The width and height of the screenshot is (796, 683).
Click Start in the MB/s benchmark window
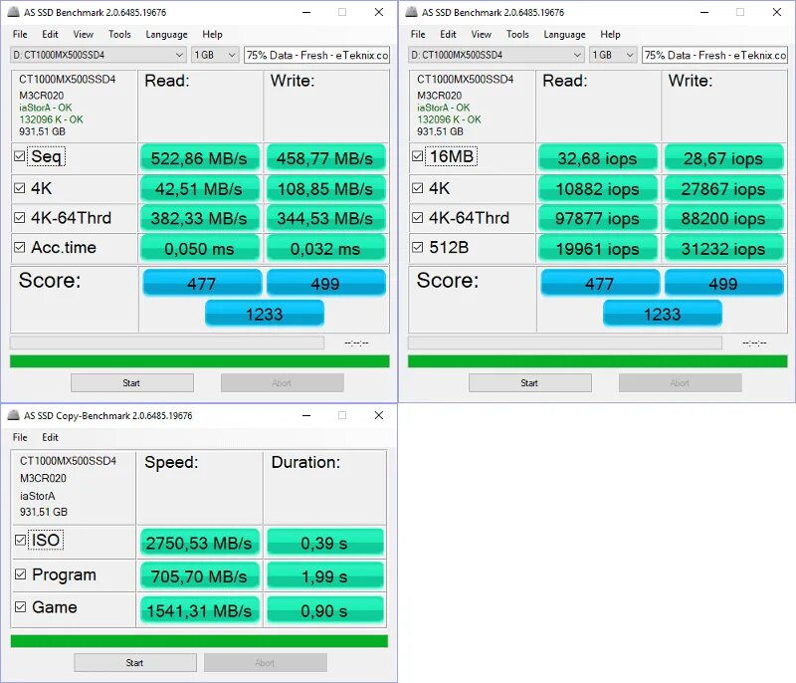click(x=132, y=383)
